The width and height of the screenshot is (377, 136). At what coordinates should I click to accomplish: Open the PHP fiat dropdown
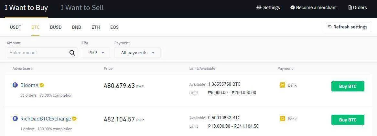[96, 53]
